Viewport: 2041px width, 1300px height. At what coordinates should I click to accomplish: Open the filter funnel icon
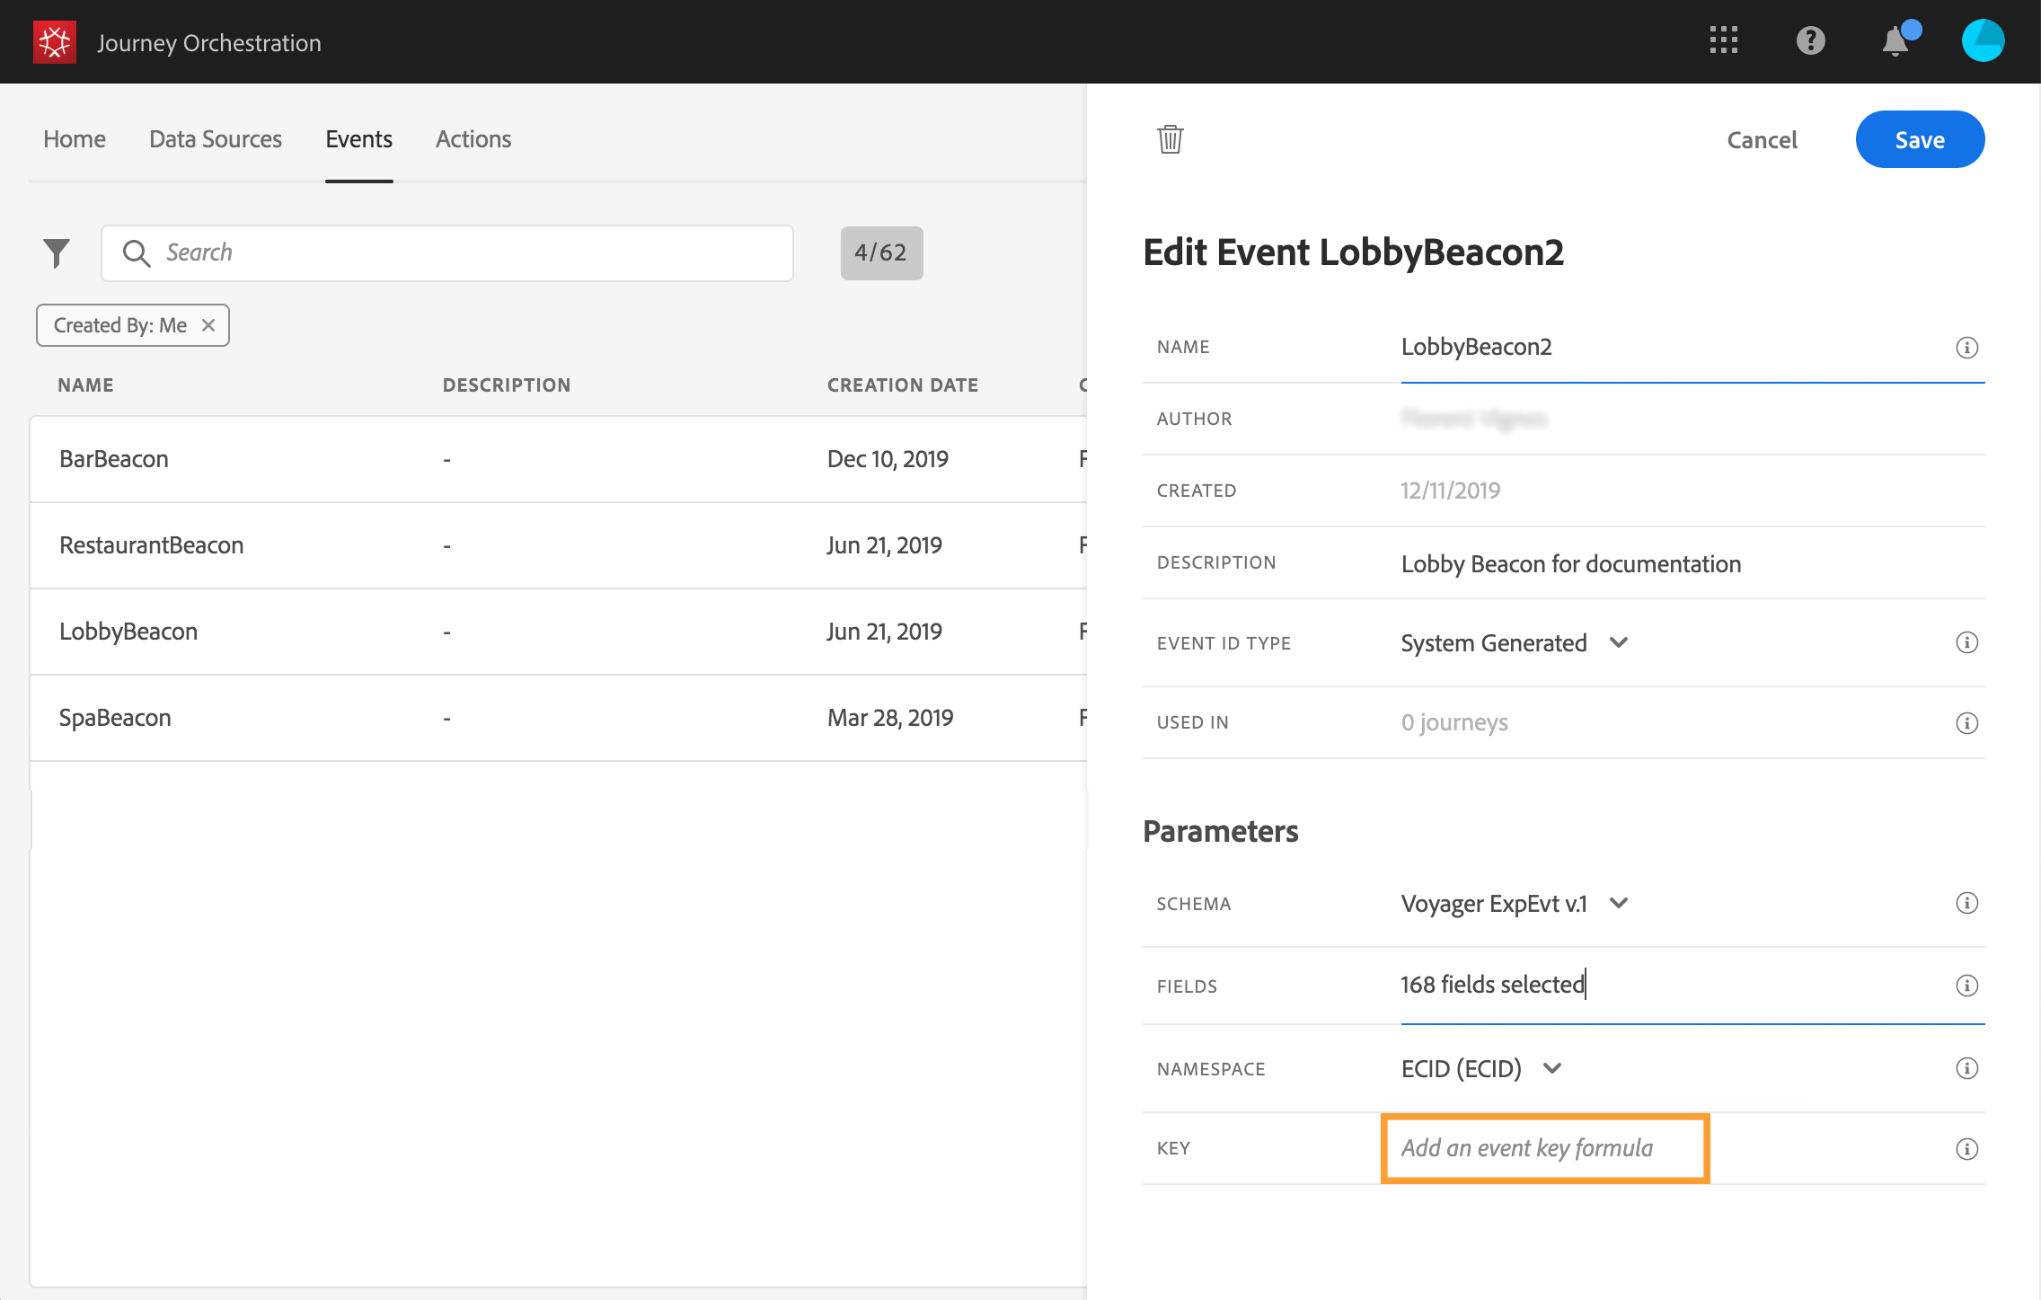(x=57, y=252)
